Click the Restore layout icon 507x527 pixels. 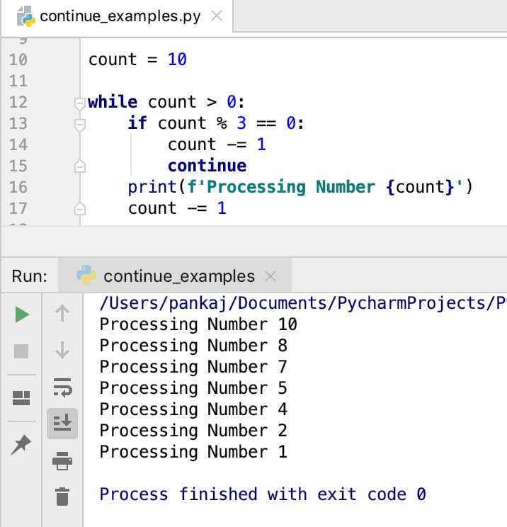click(x=21, y=398)
